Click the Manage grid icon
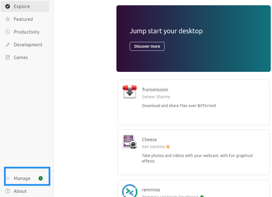This screenshot has height=197, width=272. click(x=8, y=178)
